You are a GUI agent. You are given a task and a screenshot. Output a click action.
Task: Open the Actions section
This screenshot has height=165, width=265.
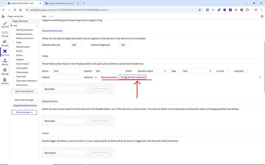click(x=5, y=62)
